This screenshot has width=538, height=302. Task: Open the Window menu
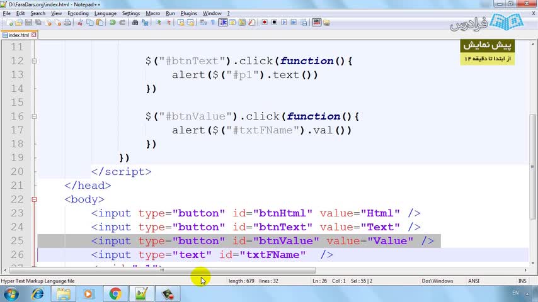[212, 13]
